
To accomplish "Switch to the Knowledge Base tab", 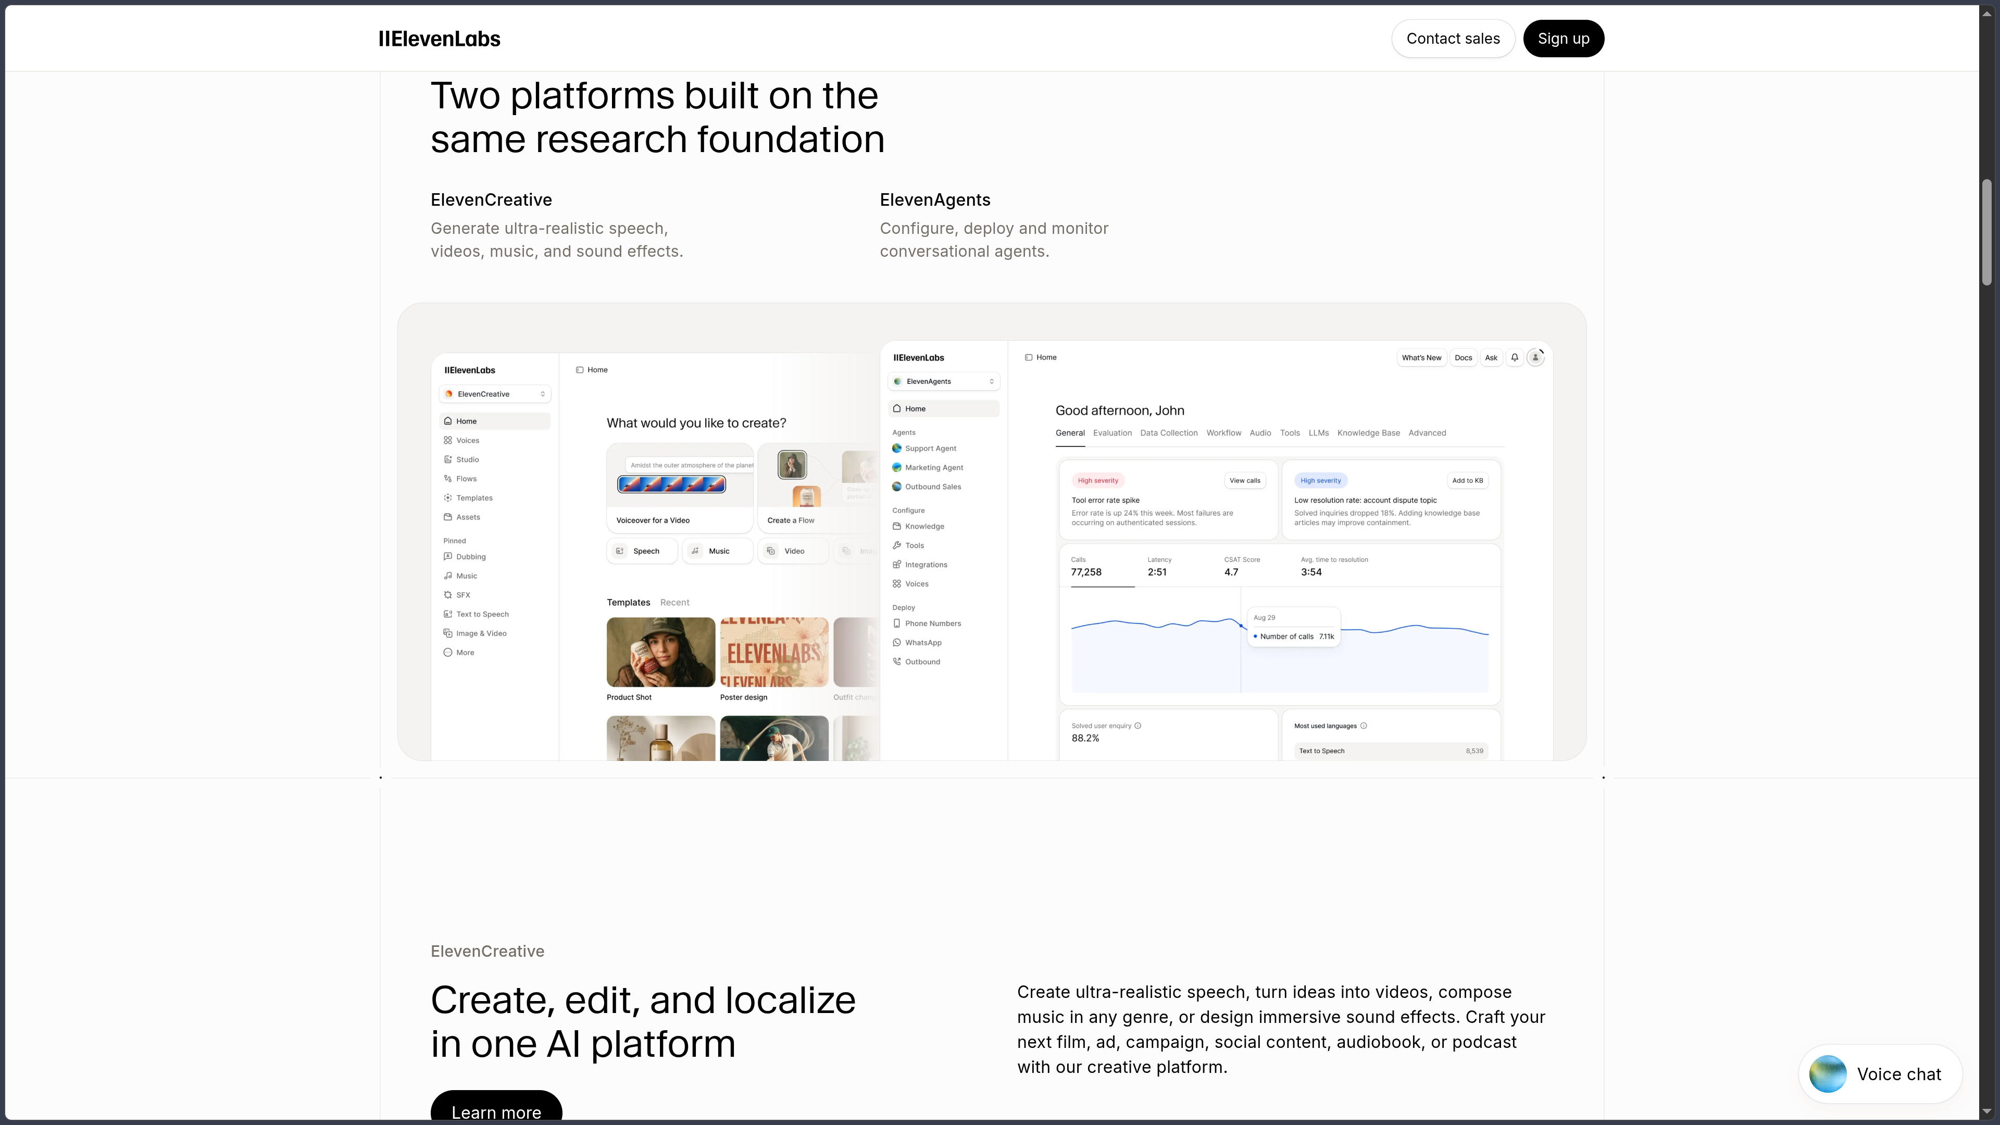I will click(1368, 433).
